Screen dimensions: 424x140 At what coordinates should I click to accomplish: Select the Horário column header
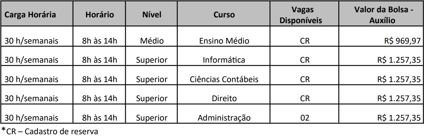coord(100,15)
